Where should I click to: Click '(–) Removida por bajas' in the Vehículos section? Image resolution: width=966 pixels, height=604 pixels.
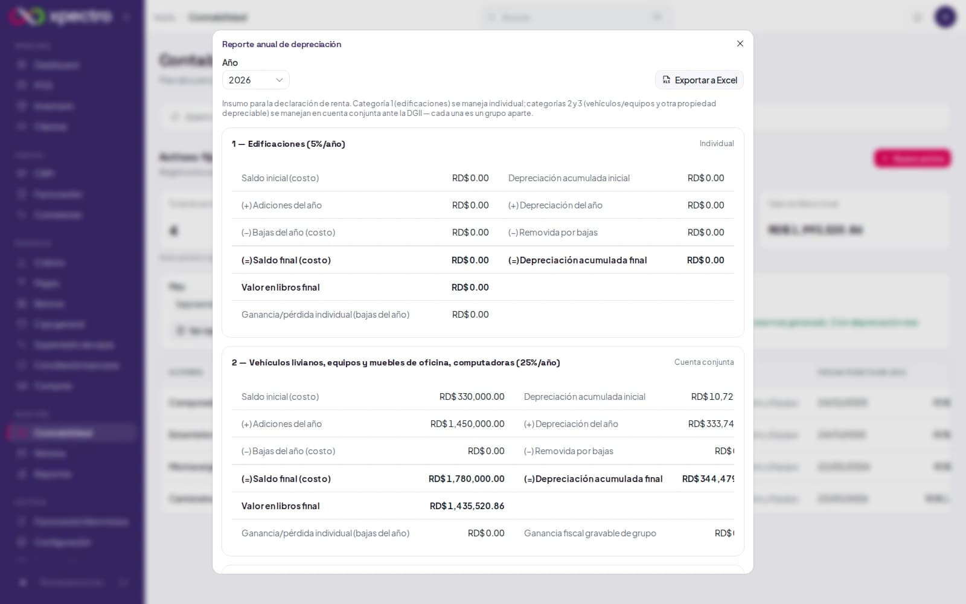pos(569,451)
